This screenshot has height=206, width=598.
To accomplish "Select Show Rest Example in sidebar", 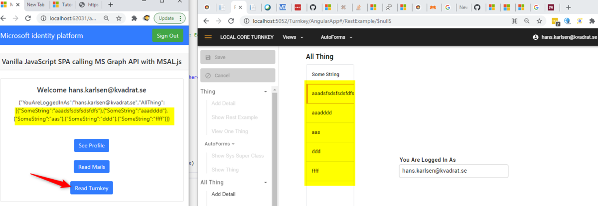I will point(234,117).
